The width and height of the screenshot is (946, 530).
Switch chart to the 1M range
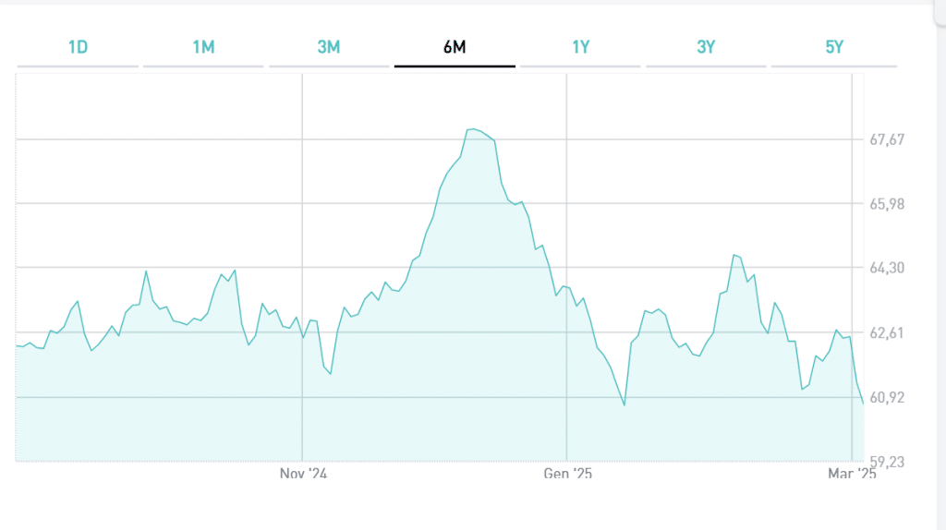(x=203, y=47)
